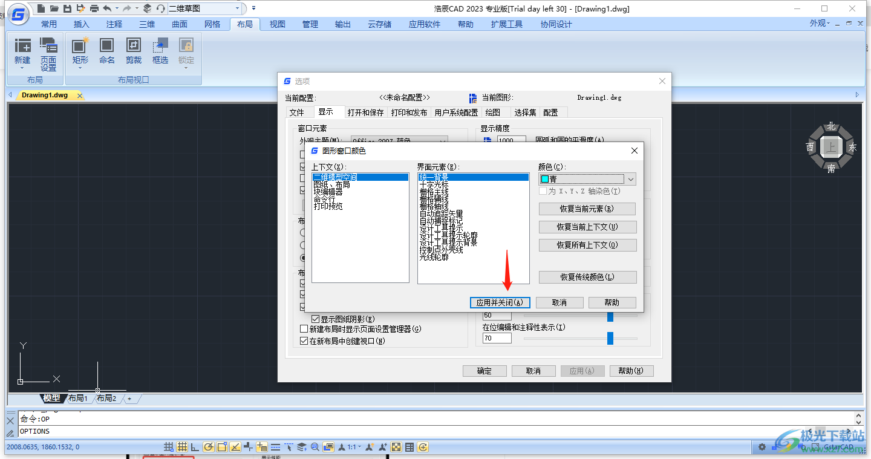This screenshot has width=871, height=459.
Task: Select 十字光标 in the 界面元素 list
Action: point(434,184)
